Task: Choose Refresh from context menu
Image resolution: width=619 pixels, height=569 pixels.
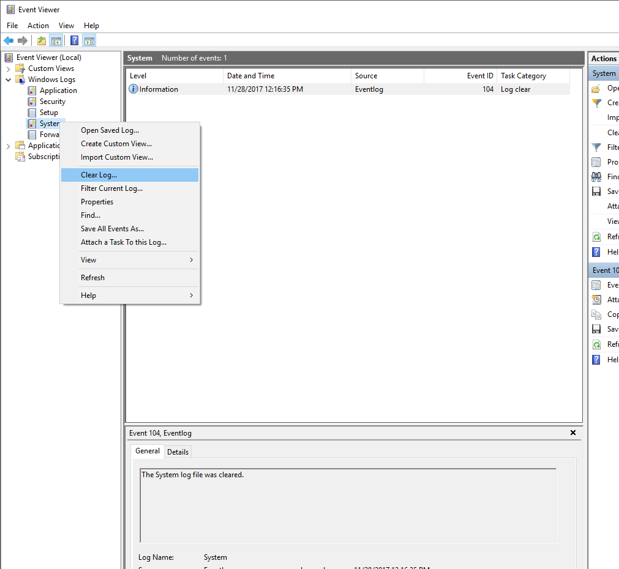Action: point(130,277)
